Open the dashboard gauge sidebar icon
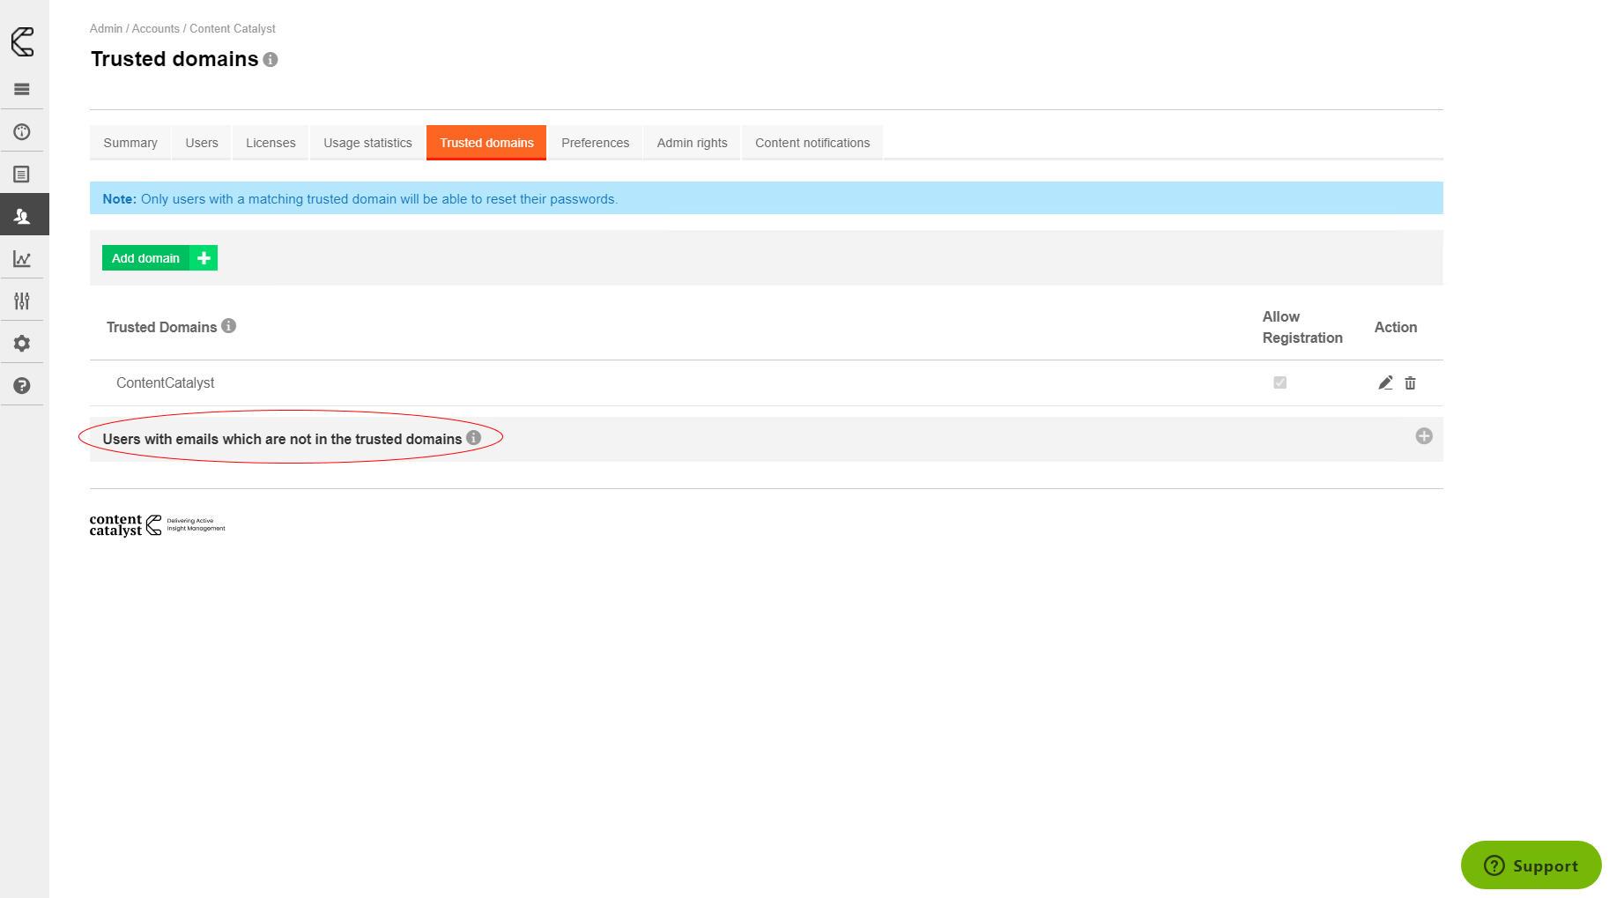 point(22,132)
